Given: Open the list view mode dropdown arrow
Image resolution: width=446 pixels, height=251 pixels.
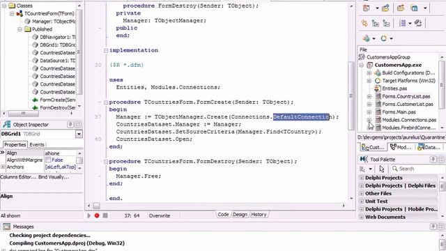Looking at the screenshot, I should (410, 24).
